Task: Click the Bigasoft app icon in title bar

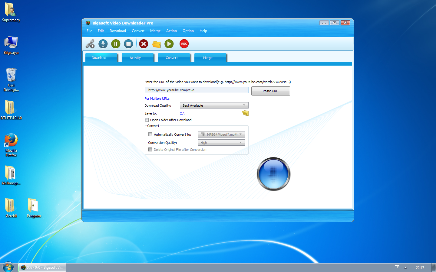Action: [88, 23]
